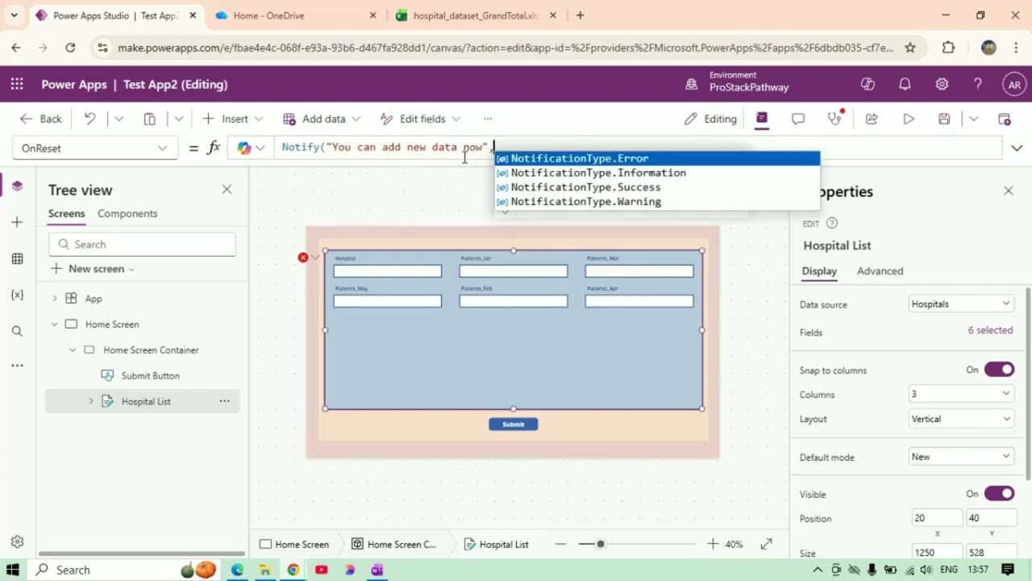Open the Insert dropdown menu
This screenshot has height=581, width=1032.
pyautogui.click(x=232, y=119)
